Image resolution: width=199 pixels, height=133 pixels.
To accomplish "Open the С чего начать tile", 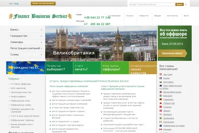I will click(87, 68).
